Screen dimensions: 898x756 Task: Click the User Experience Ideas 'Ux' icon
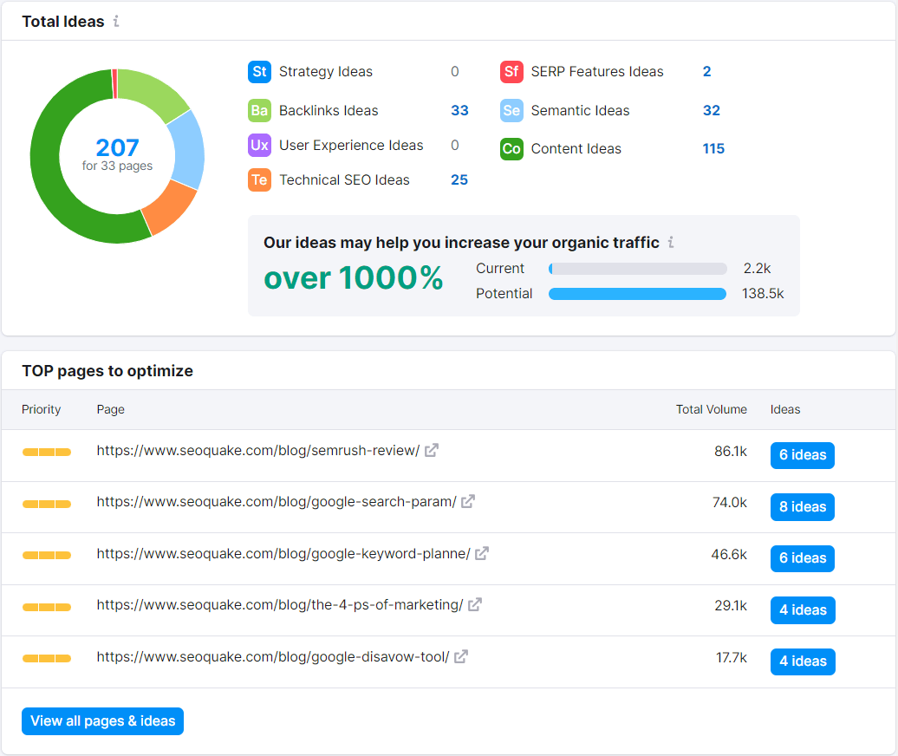point(259,145)
